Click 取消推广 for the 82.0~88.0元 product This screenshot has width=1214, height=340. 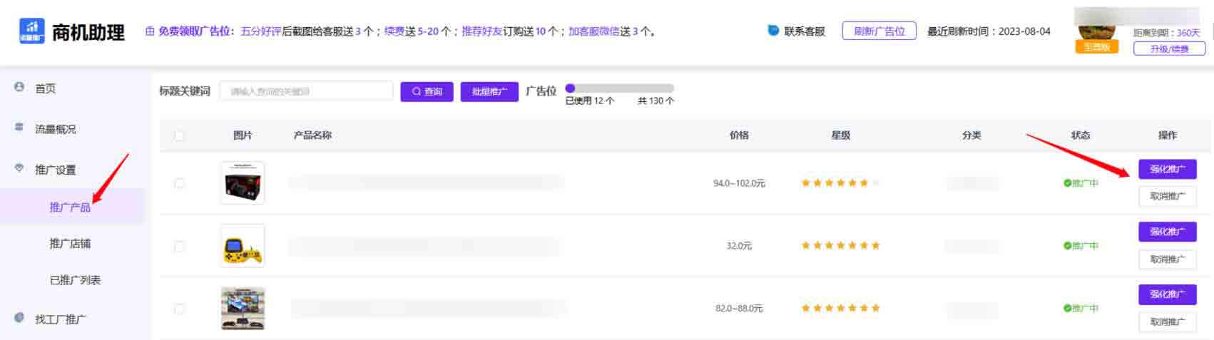[1167, 322]
